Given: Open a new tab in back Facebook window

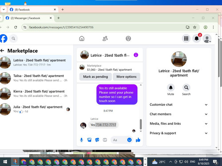Looking at the screenshot, I should [63, 10].
